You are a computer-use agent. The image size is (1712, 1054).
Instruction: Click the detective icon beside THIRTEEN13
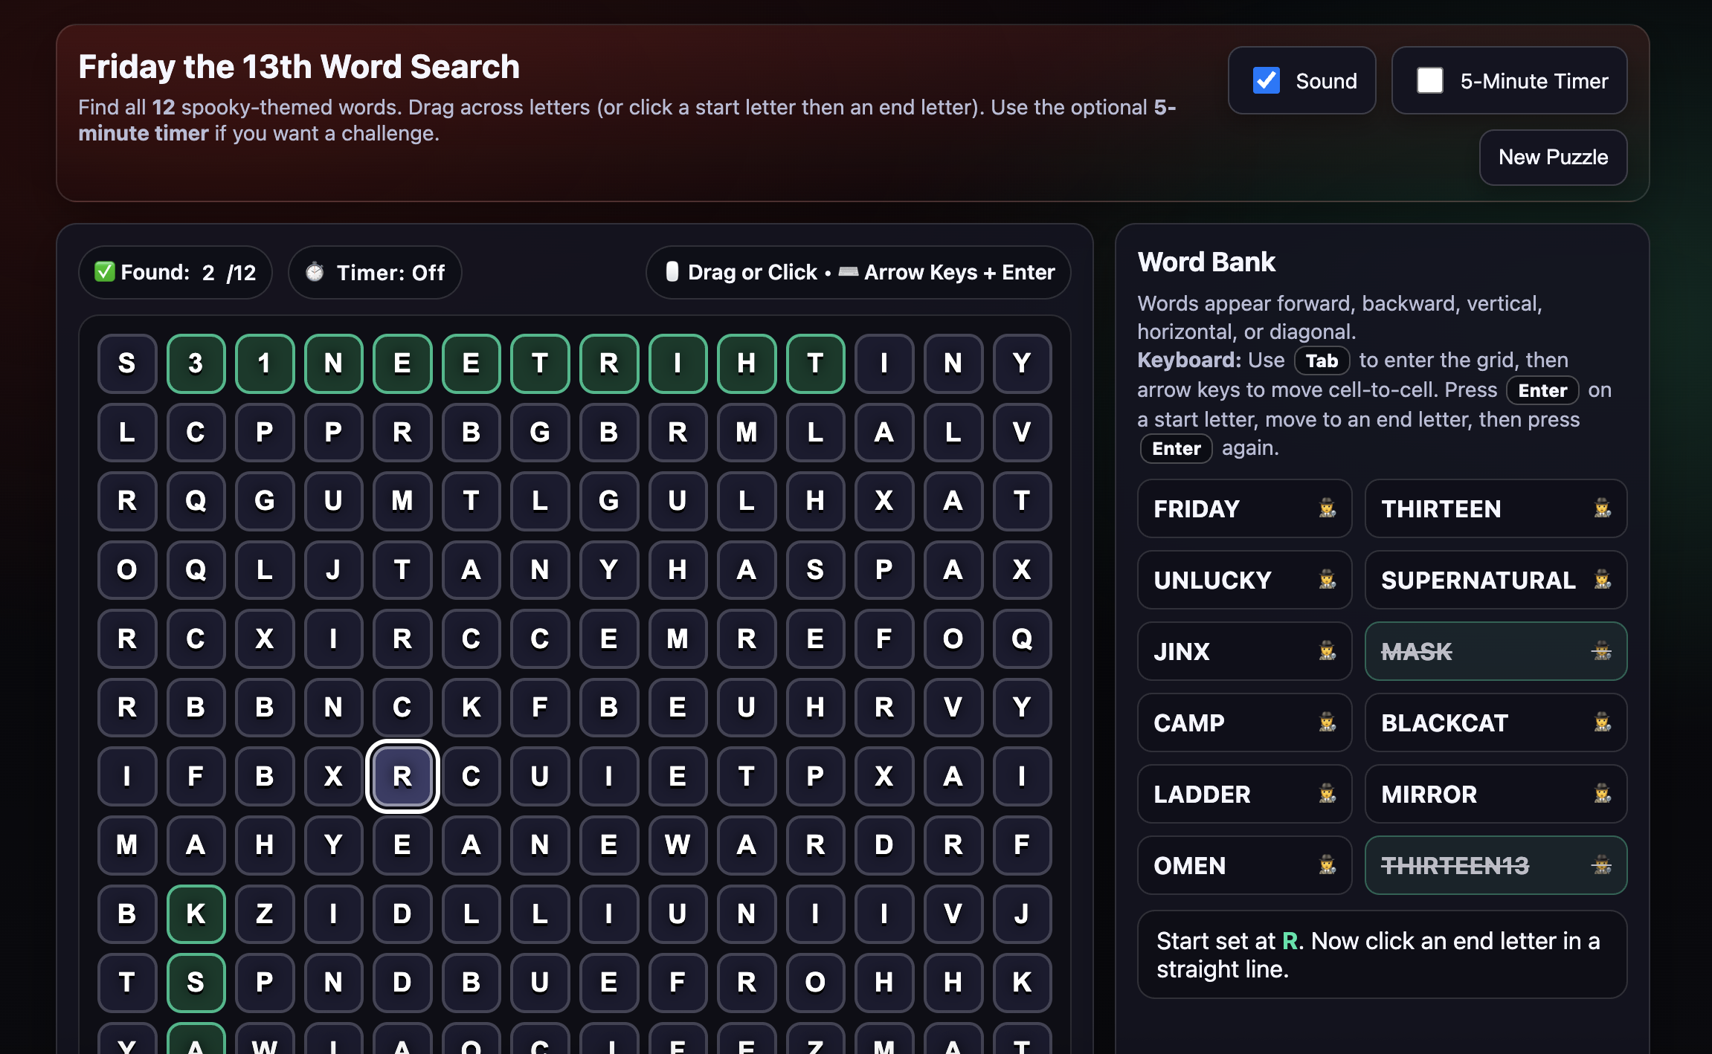coord(1603,865)
